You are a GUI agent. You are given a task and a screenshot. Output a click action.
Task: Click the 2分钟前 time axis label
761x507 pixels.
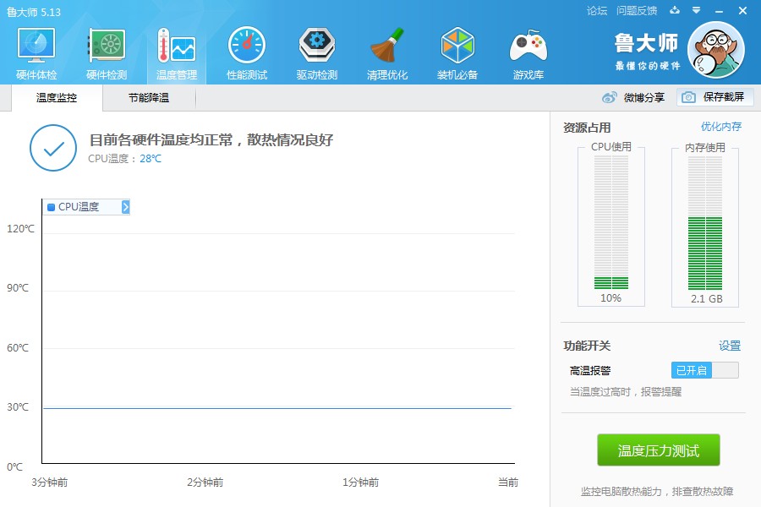click(205, 482)
